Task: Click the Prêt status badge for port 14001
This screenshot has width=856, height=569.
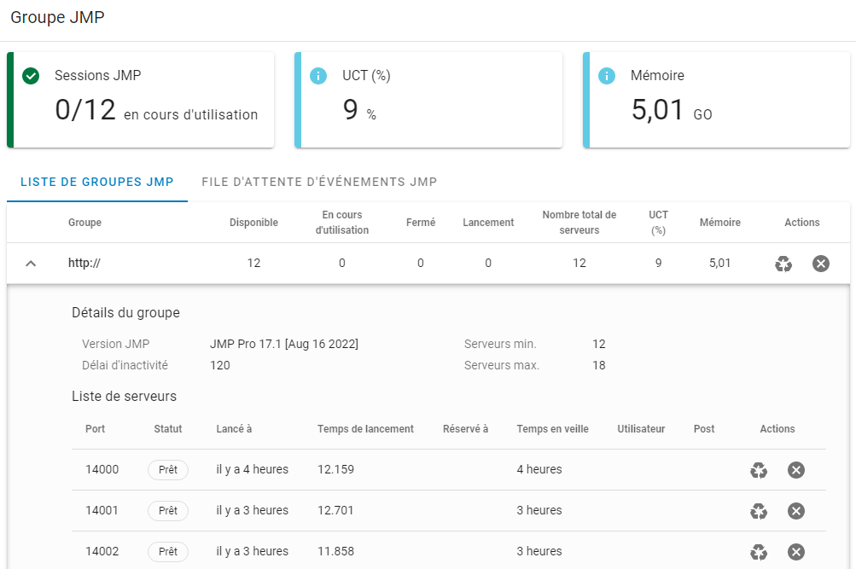Action: [168, 511]
